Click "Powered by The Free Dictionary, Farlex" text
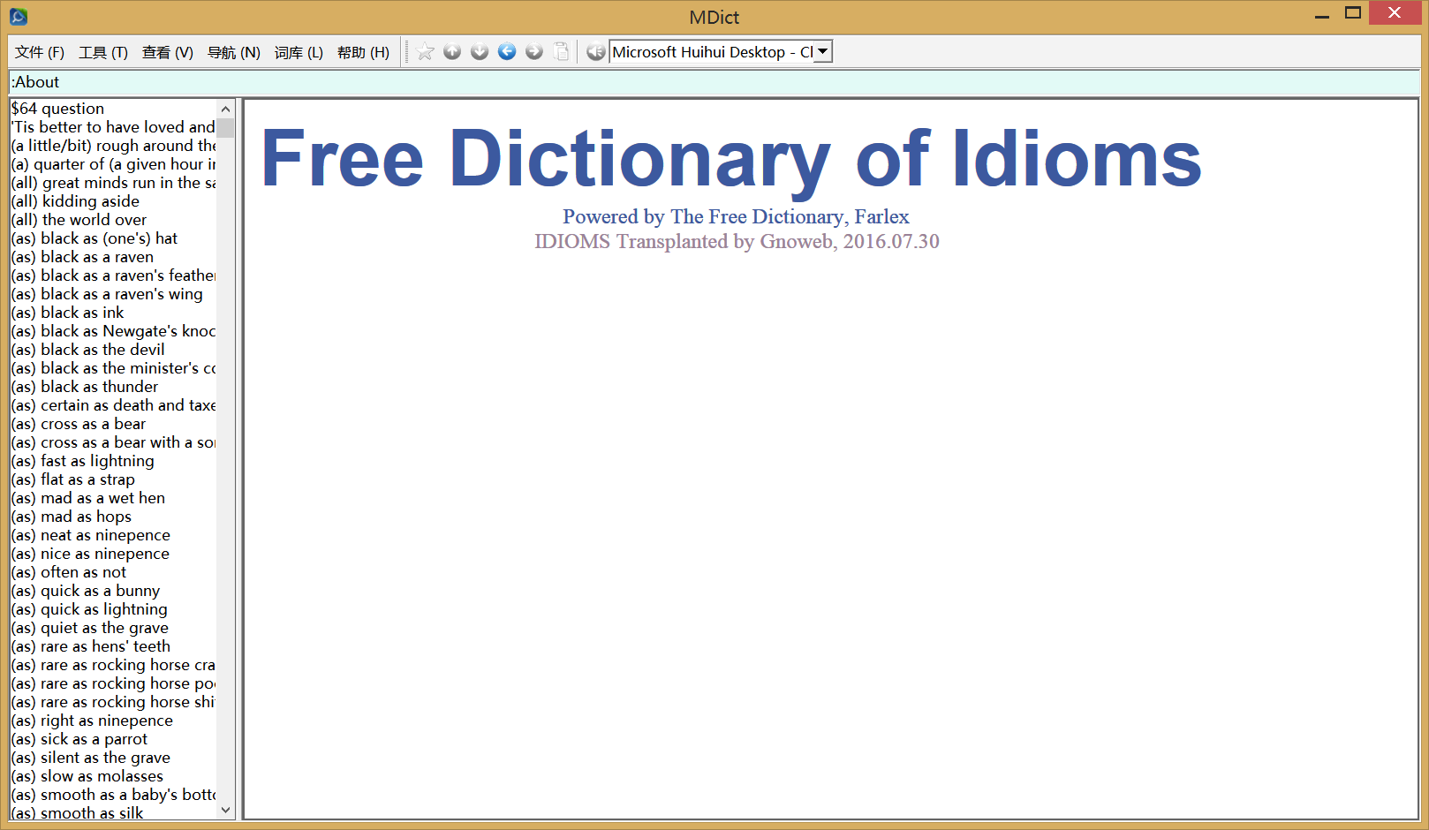The width and height of the screenshot is (1429, 830). click(736, 216)
